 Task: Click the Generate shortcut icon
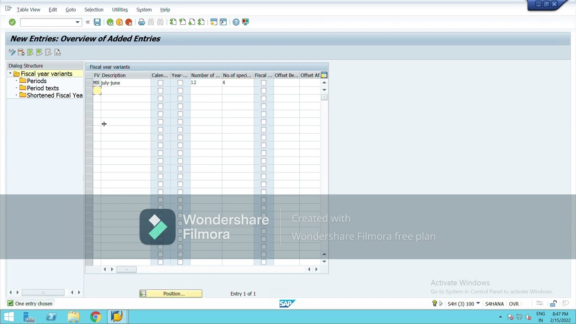223,22
